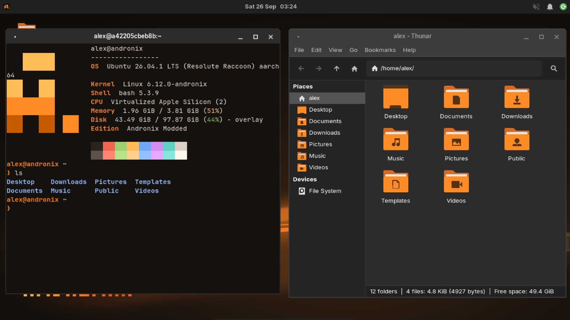Viewport: 570px width, 320px height.
Task: Go forward in Thunar navigation
Action: (x=318, y=68)
